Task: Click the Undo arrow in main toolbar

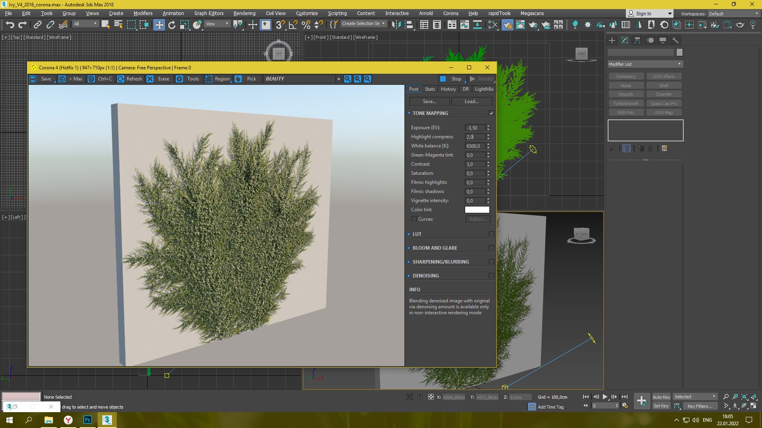Action: click(x=10, y=25)
